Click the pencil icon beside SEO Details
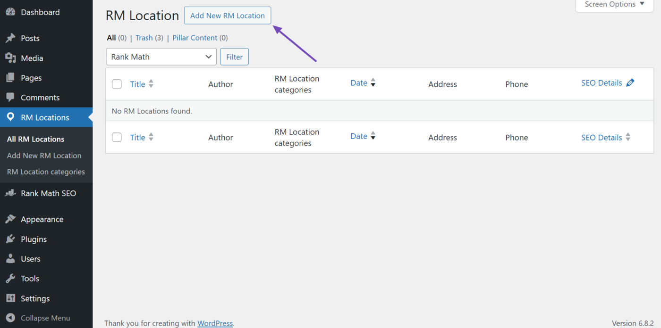 630,83
